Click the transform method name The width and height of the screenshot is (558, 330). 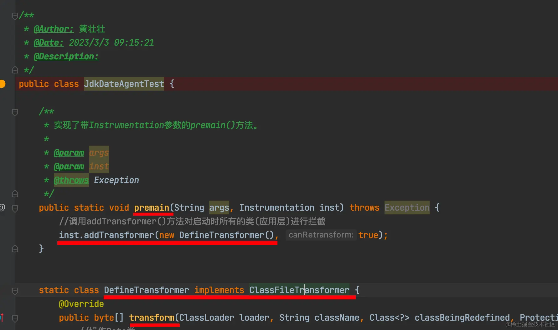pyautogui.click(x=152, y=317)
